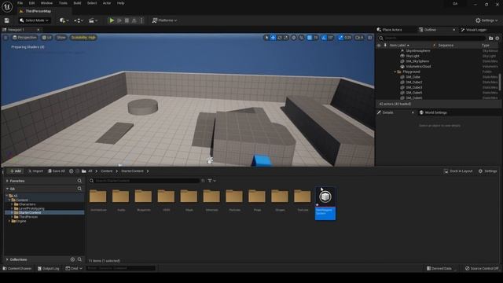Toggle scale snapping icon in viewport

[340, 38]
